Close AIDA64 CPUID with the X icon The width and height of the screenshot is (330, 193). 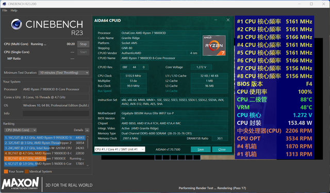tap(228, 20)
